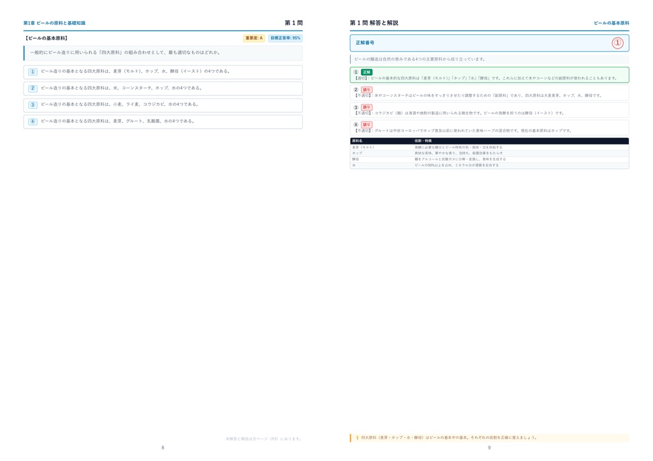The image size is (653, 461).
Task: Click the 重要度: A badge
Action: tap(254, 38)
